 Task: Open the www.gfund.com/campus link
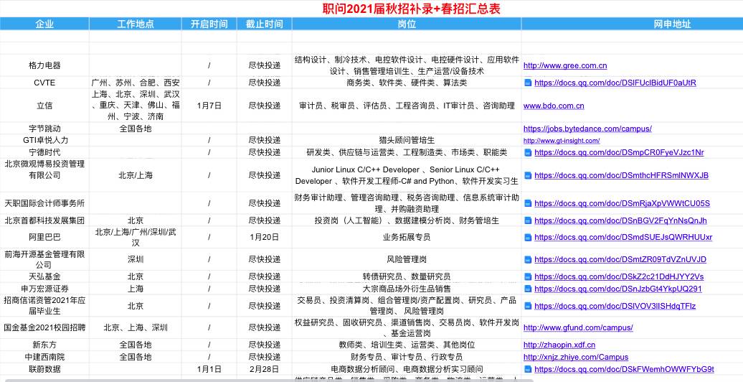tap(577, 327)
